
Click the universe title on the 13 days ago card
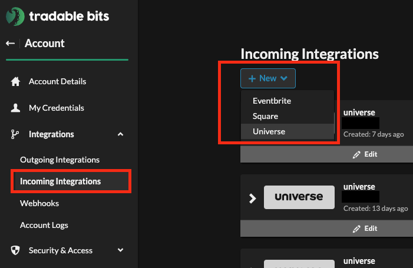[359, 187]
